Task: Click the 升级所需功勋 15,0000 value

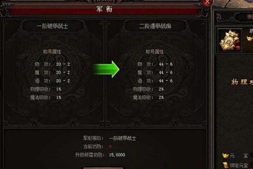Action: tap(117, 155)
